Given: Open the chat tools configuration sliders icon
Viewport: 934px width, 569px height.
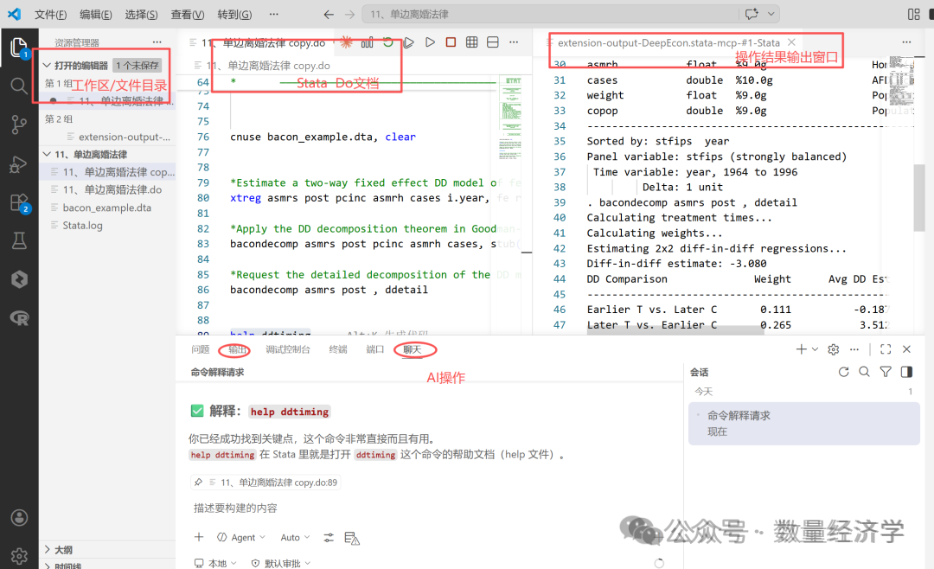Looking at the screenshot, I should tap(329, 537).
